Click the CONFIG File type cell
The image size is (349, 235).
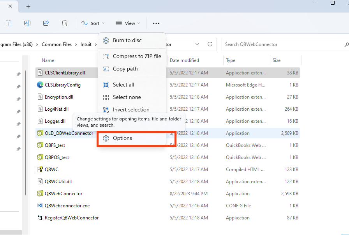(238, 206)
